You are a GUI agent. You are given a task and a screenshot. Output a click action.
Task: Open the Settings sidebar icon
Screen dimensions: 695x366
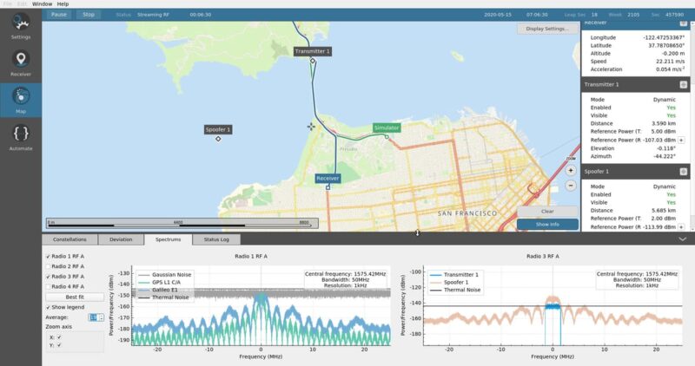[21, 27]
